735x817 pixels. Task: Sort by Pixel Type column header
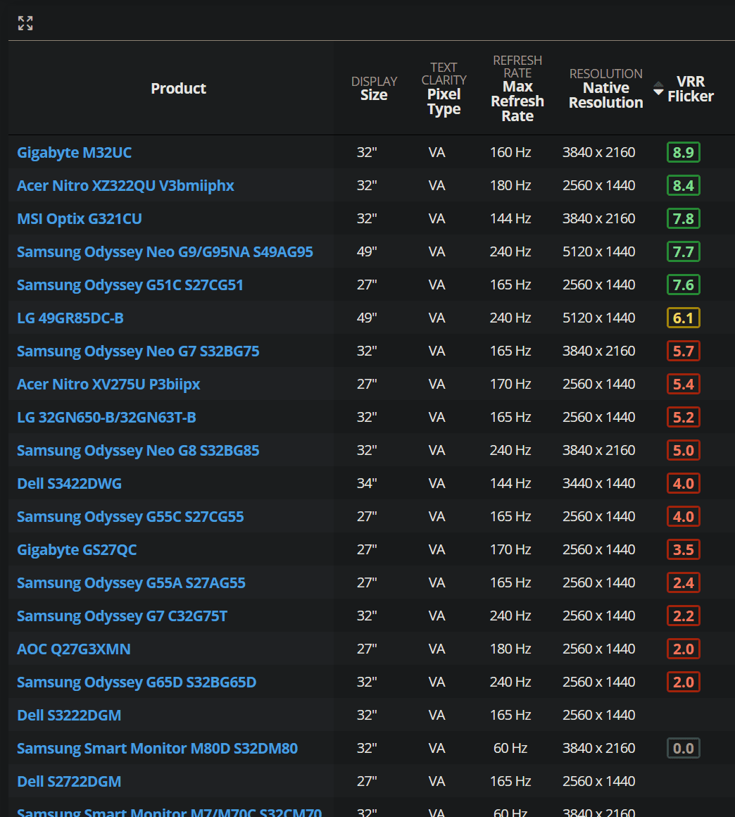[x=444, y=89]
